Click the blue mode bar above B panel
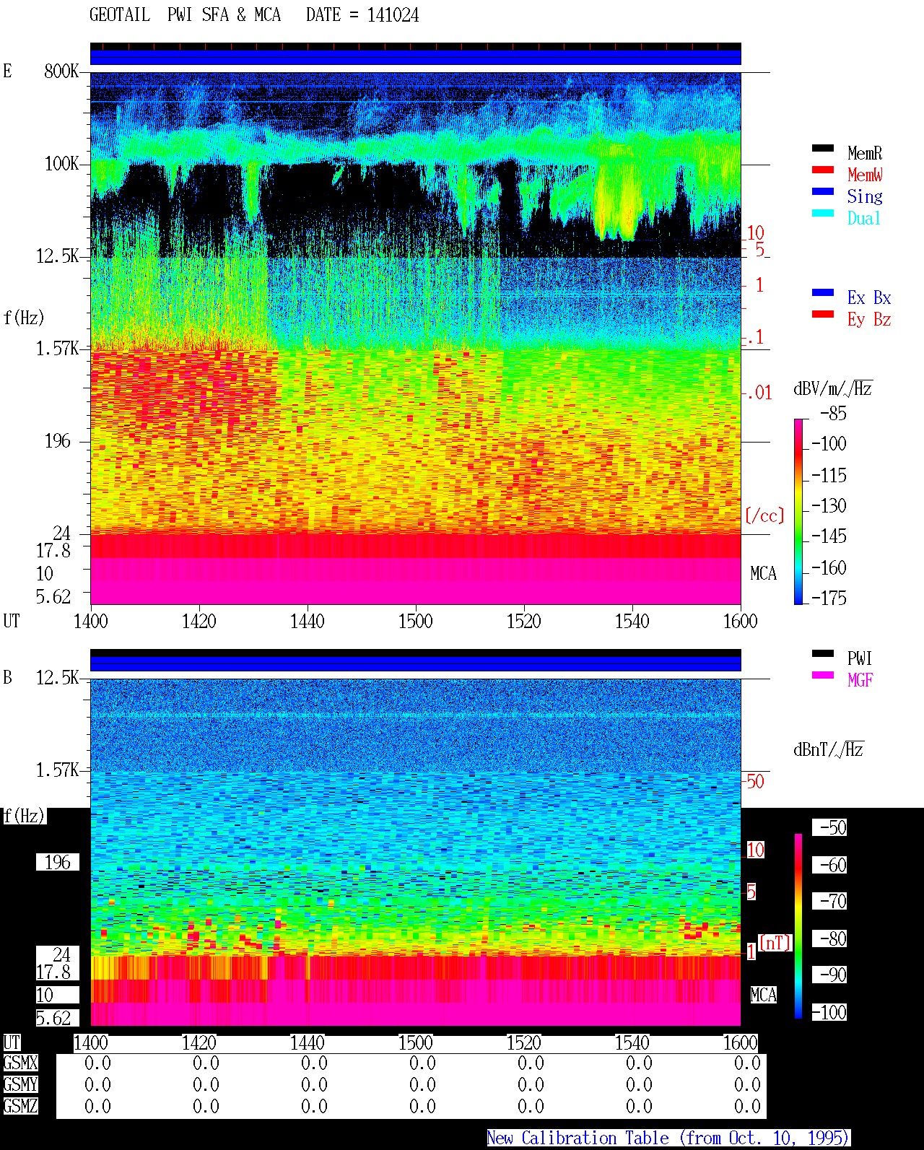The image size is (924, 1150). coord(415,663)
